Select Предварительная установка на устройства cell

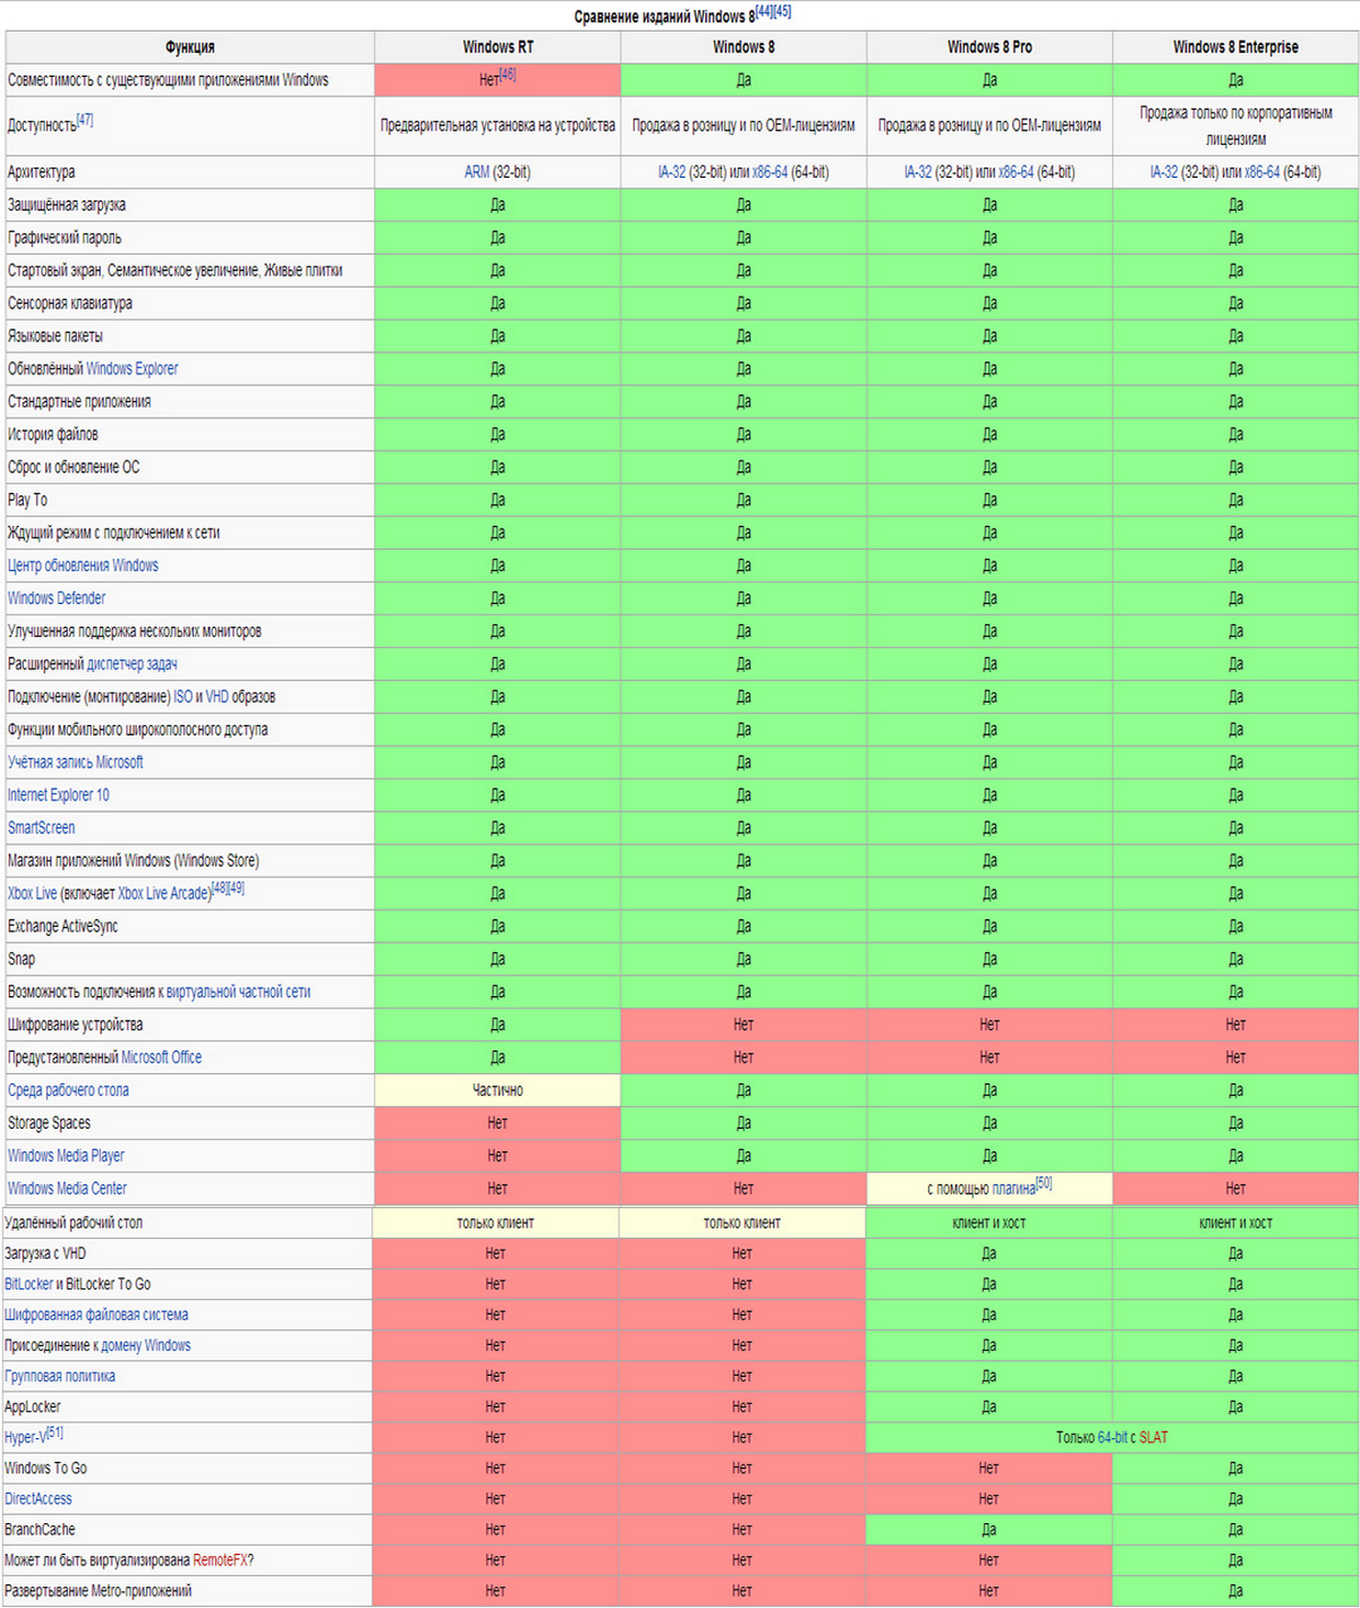click(498, 126)
